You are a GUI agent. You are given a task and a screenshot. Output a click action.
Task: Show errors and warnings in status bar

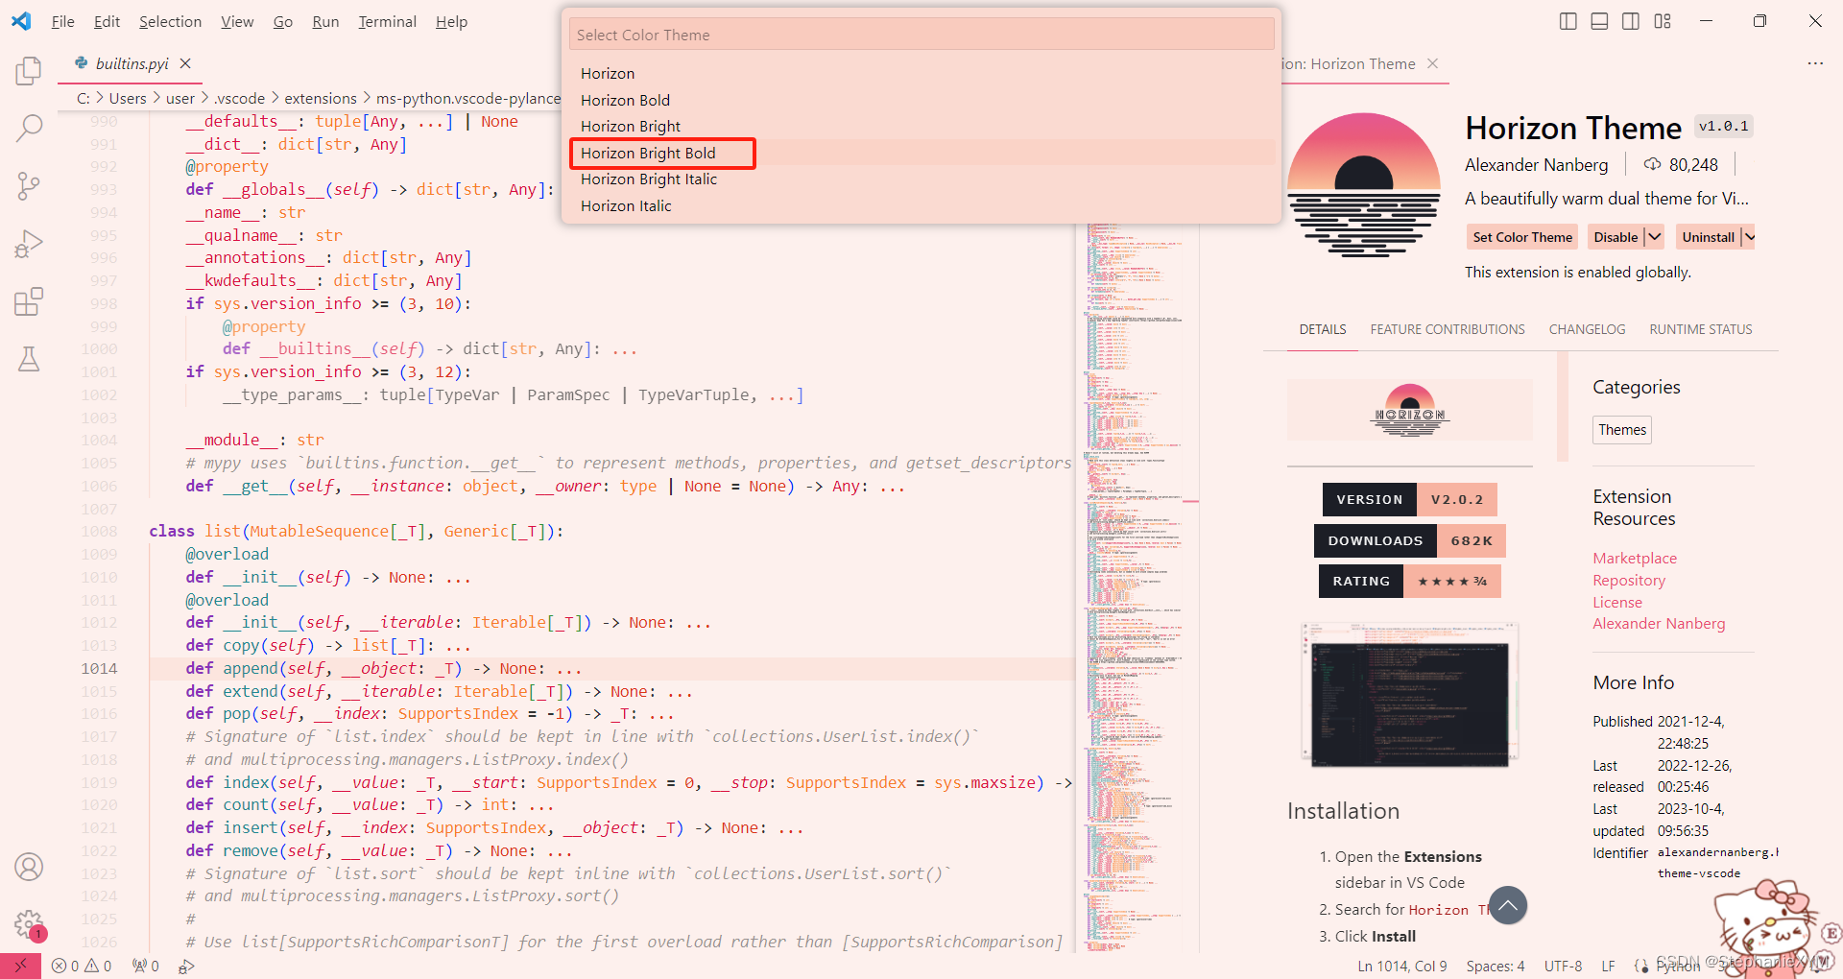pyautogui.click(x=82, y=966)
